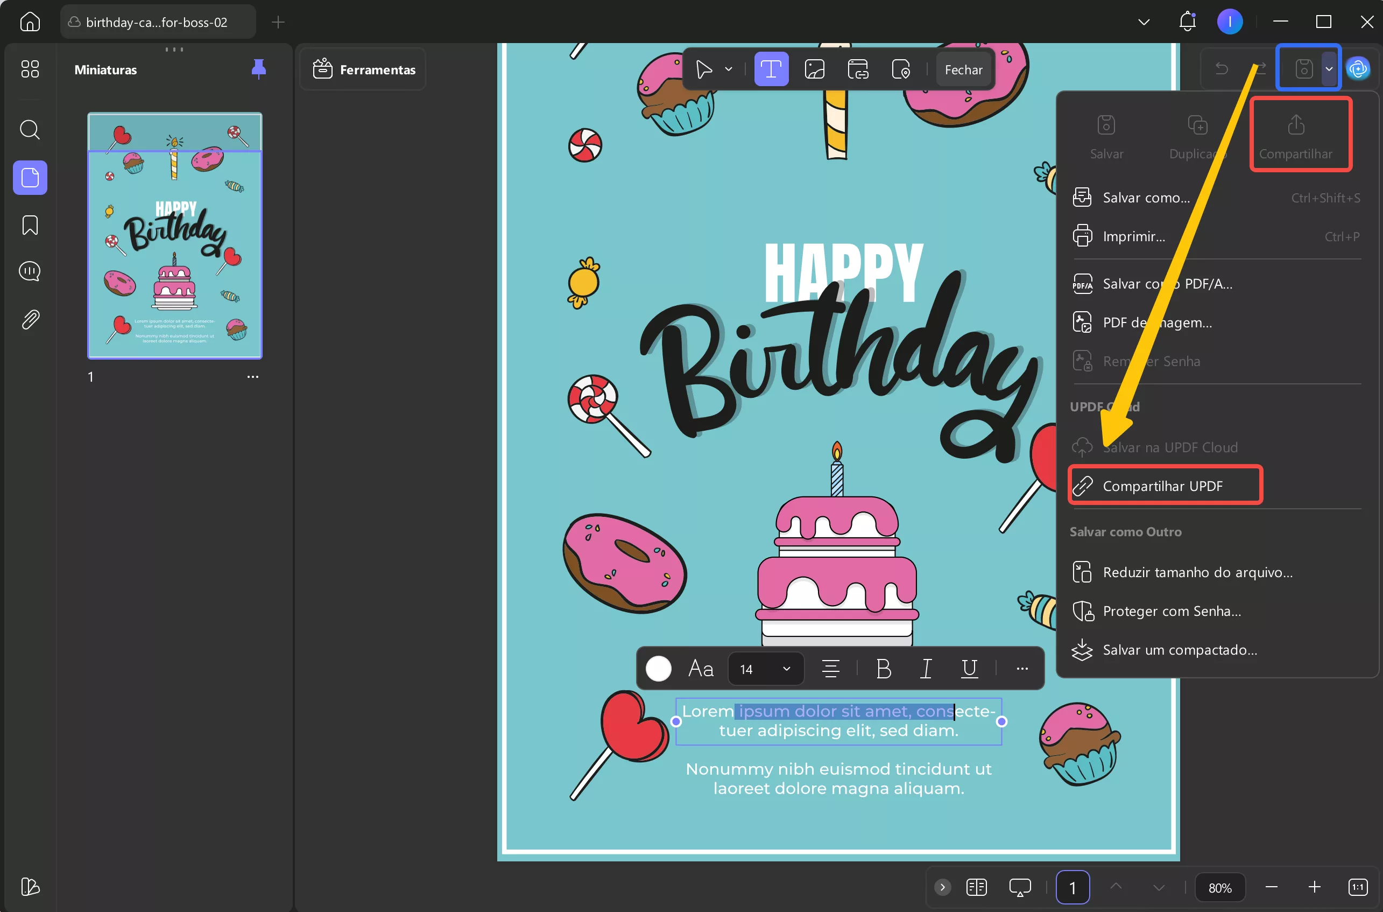This screenshot has width=1383, height=912.
Task: Open the select tool dropdown arrow
Action: [729, 69]
